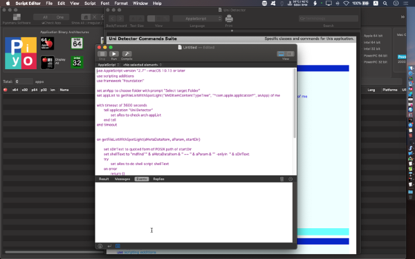Click the Intel 64 architecture icon
The width and height of the screenshot is (415, 259).
pos(77,44)
